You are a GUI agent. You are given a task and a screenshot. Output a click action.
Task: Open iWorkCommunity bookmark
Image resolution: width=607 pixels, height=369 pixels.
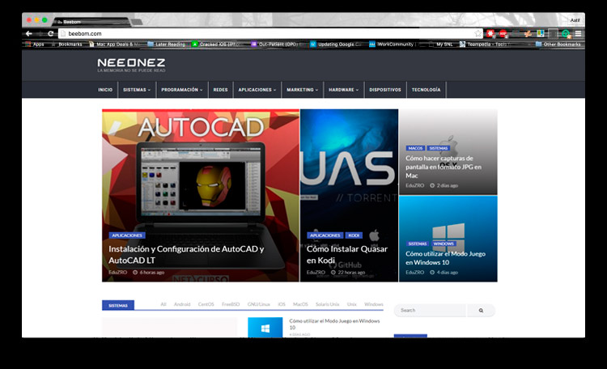point(392,45)
